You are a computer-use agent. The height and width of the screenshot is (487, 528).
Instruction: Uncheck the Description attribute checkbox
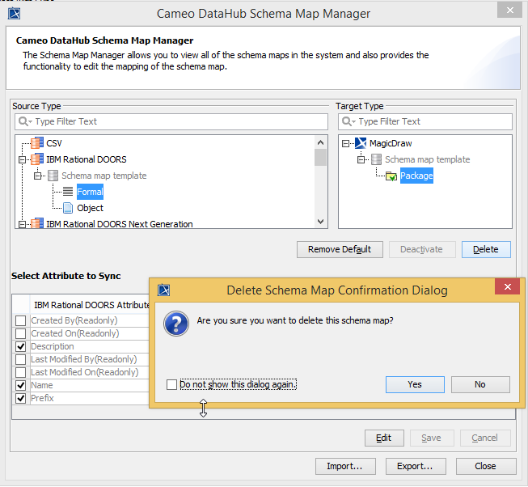click(20, 346)
